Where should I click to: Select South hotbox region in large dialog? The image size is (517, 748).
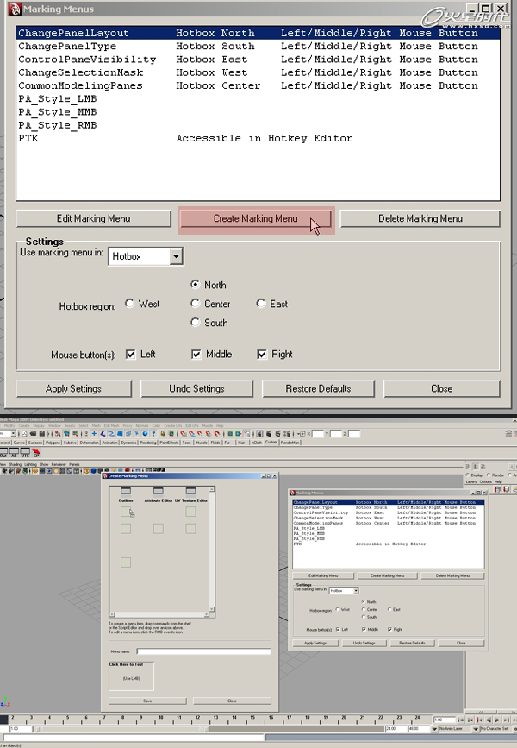[195, 322]
